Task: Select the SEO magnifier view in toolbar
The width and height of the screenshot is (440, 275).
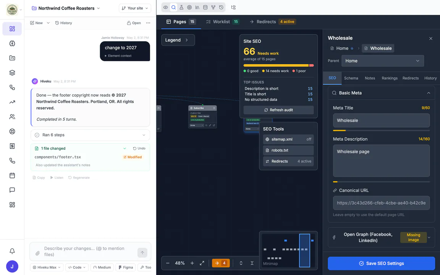Action: (173, 8)
